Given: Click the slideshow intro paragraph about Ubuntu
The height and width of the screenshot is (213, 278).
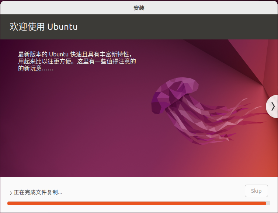Looking at the screenshot, I should point(77,61).
